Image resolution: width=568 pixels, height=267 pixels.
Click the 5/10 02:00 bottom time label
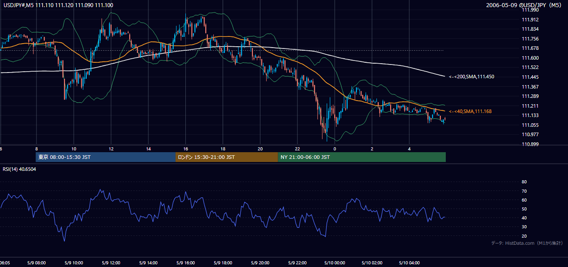[x=372, y=263]
